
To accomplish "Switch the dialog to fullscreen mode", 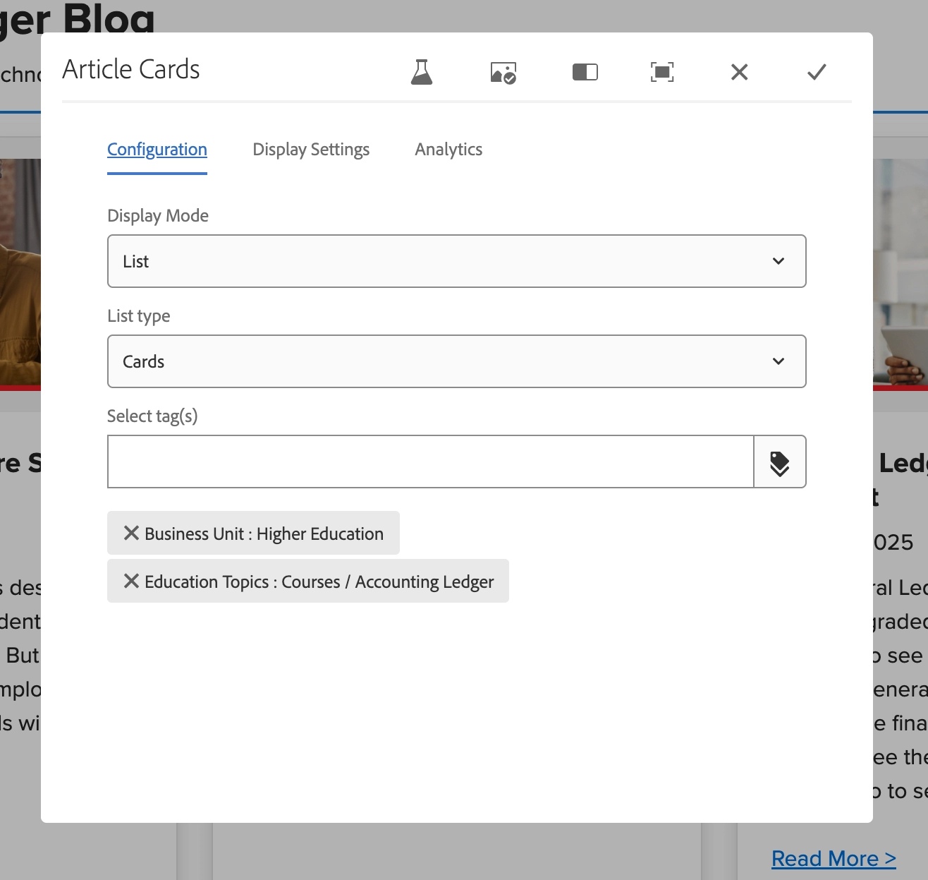I will [661, 72].
